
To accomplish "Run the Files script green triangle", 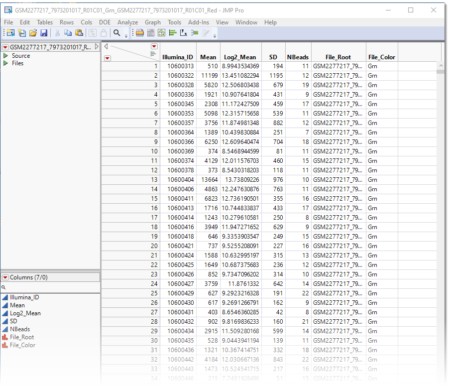I will [x=6, y=63].
